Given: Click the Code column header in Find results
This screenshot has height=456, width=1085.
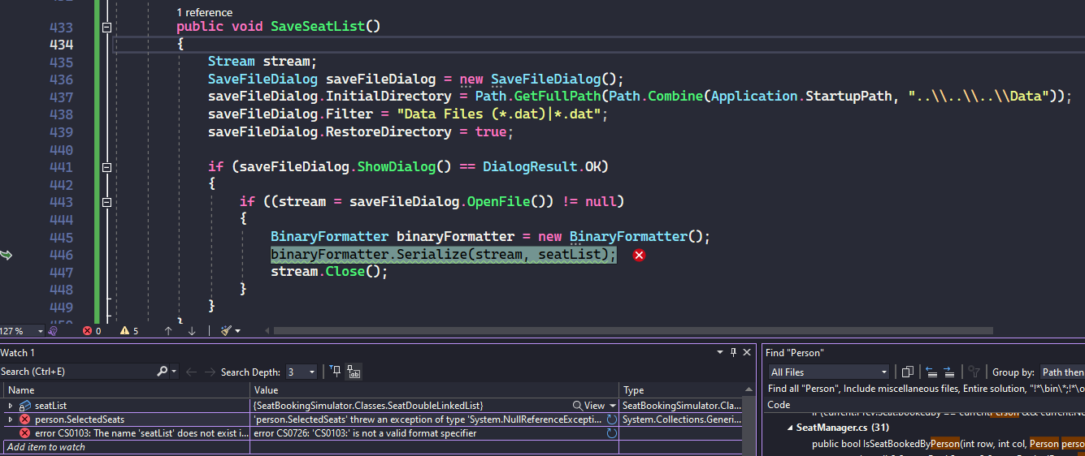Looking at the screenshot, I should [x=779, y=404].
